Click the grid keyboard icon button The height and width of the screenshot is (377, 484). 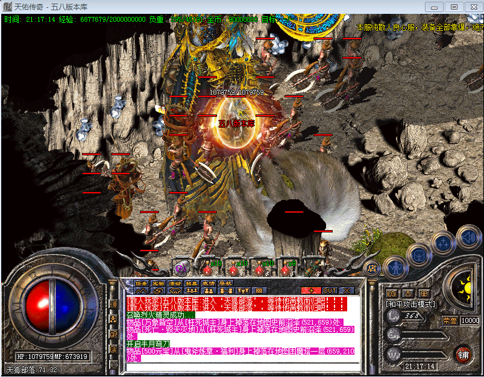coord(259,291)
